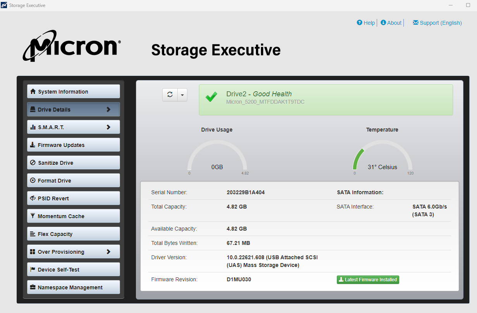Open PSID Revert menu item
The image size is (477, 313).
(74, 198)
